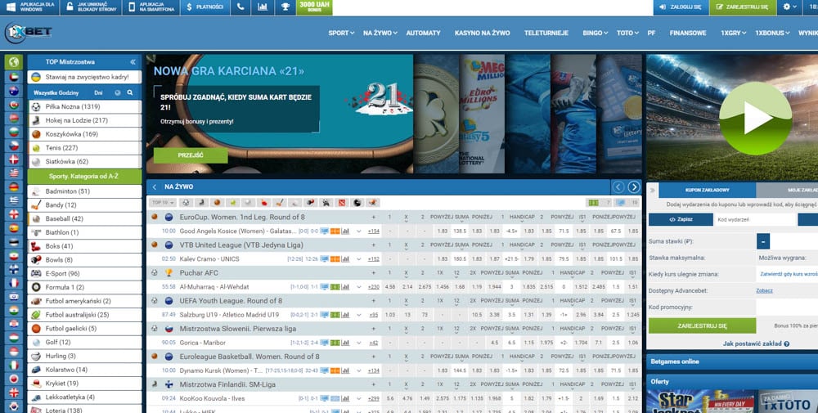Toggle the Dni time filter
The height and width of the screenshot is (413, 818).
99,92
